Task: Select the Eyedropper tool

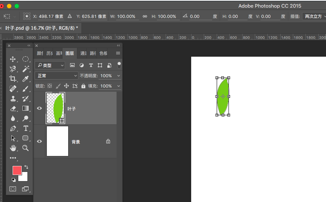Action: [26, 79]
